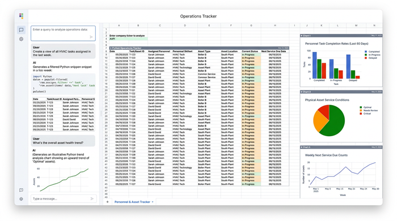
Task: Select spreadsheet column D header
Action: 185,25
